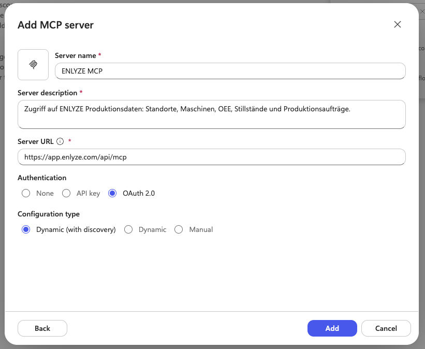Viewport: 425px width, 349px height.
Task: Click the Add MCP server title
Action: pyautogui.click(x=55, y=25)
